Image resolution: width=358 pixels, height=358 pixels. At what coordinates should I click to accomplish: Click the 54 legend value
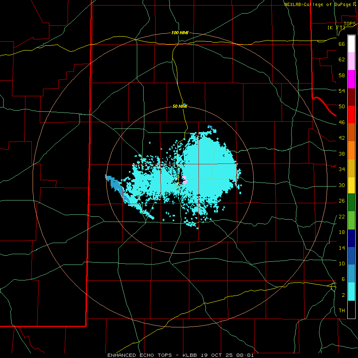tap(342, 91)
